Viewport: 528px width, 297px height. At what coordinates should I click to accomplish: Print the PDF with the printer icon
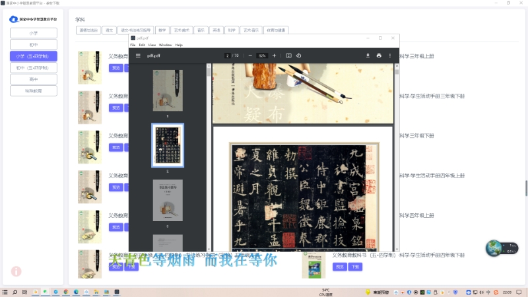click(x=379, y=56)
